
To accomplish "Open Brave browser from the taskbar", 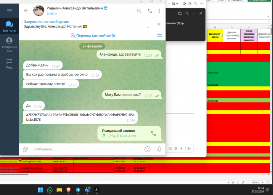I will 69,190.
